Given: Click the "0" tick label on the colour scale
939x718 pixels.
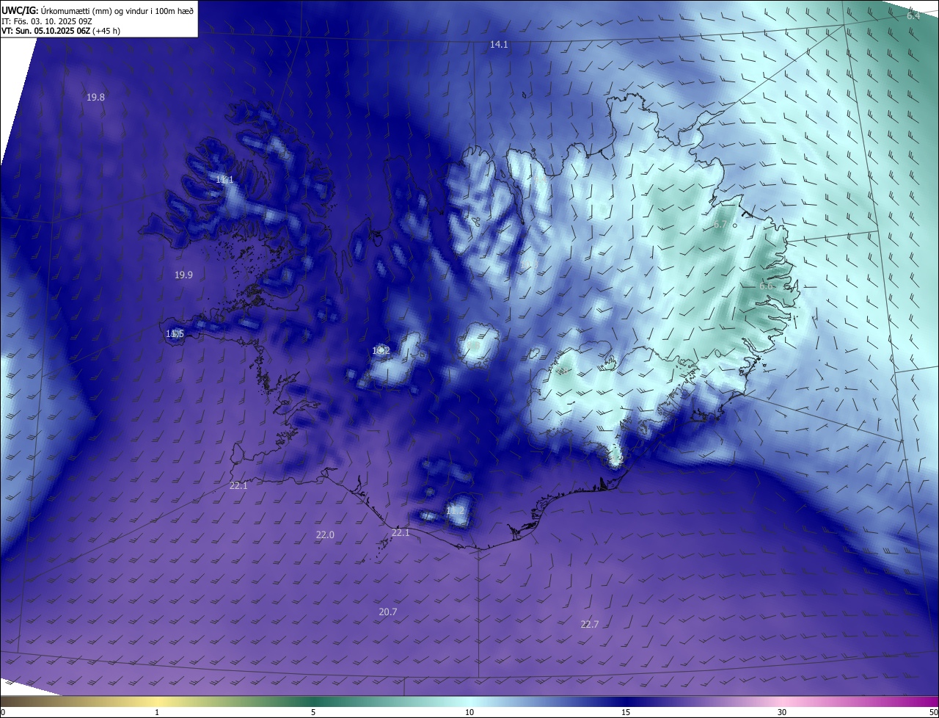Looking at the screenshot, I should 3,712.
